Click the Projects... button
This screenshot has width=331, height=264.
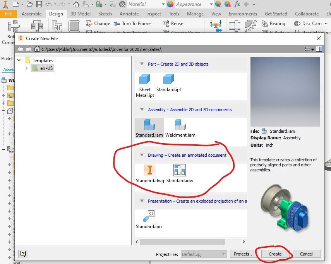(x=244, y=254)
